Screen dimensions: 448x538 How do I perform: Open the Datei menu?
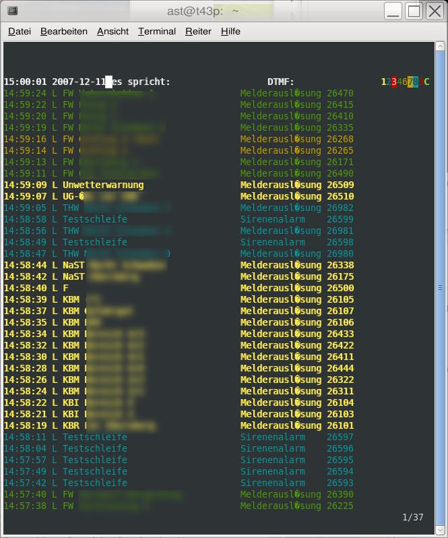click(x=20, y=31)
